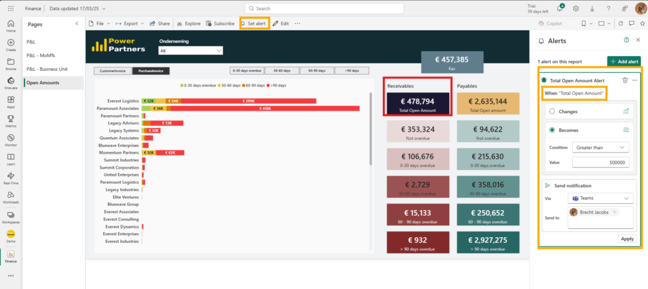Screen dimensions: 648x289
Task: Click the Set alert button
Action: (x=254, y=23)
